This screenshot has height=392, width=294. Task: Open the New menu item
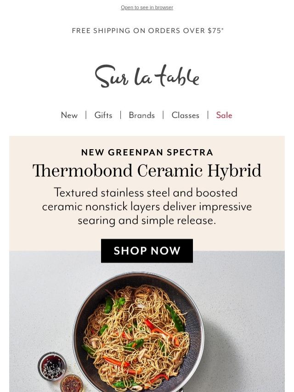coord(69,115)
